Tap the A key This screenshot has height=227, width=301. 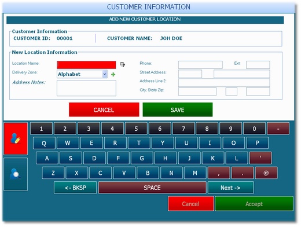pyautogui.click(x=47, y=158)
